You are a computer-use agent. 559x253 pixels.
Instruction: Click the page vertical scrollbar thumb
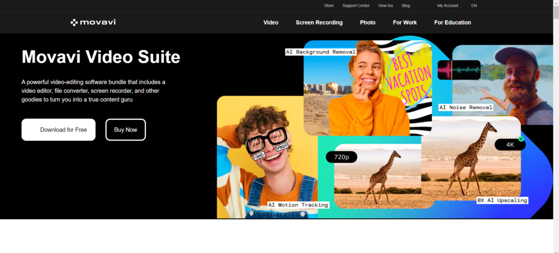pyautogui.click(x=556, y=14)
